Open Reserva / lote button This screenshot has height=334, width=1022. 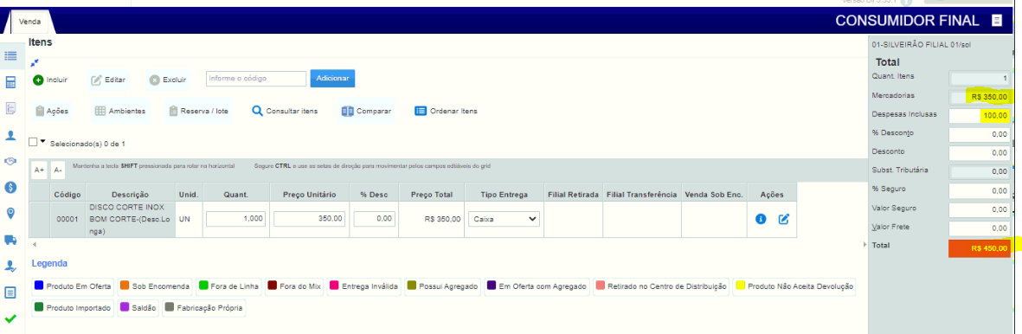click(199, 111)
